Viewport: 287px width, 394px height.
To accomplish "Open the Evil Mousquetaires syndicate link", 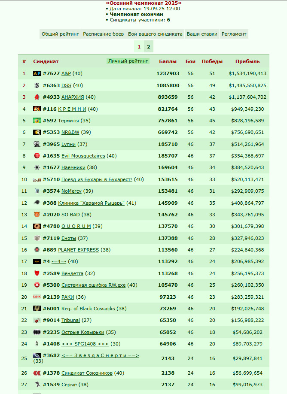I will 83,156.
